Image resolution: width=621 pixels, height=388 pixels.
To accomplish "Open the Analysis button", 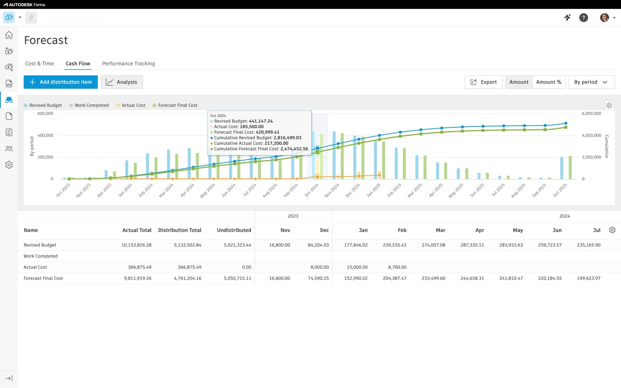I will [122, 82].
